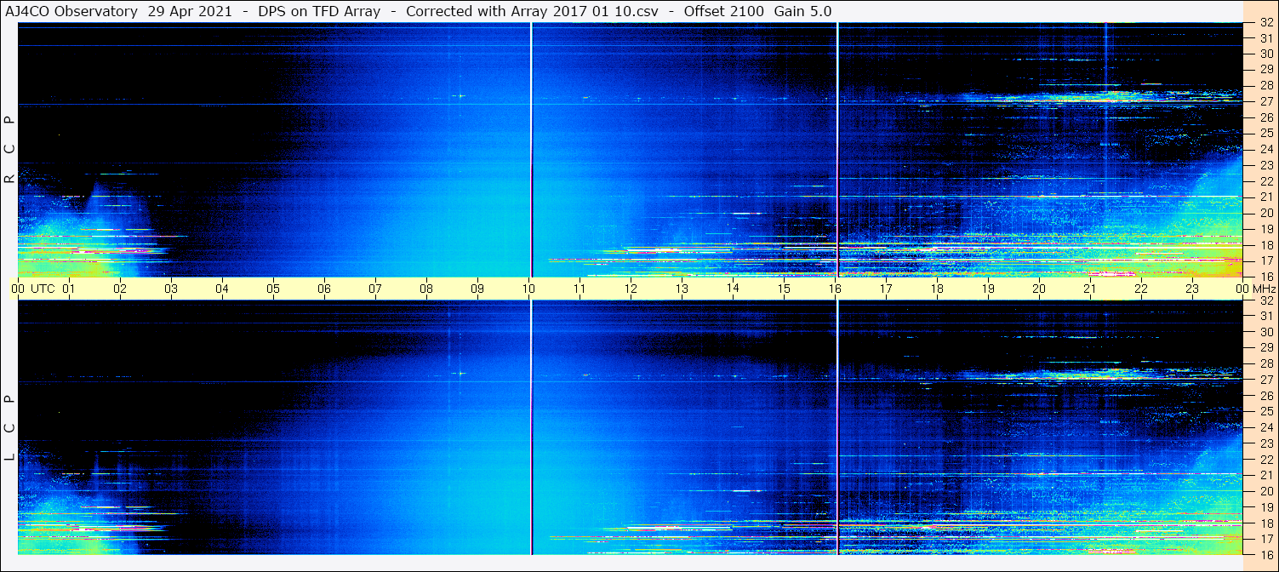Screen dimensions: 1279x572
Task: Click the 30 MHz tick on lower LCP scale
Action: (1265, 332)
